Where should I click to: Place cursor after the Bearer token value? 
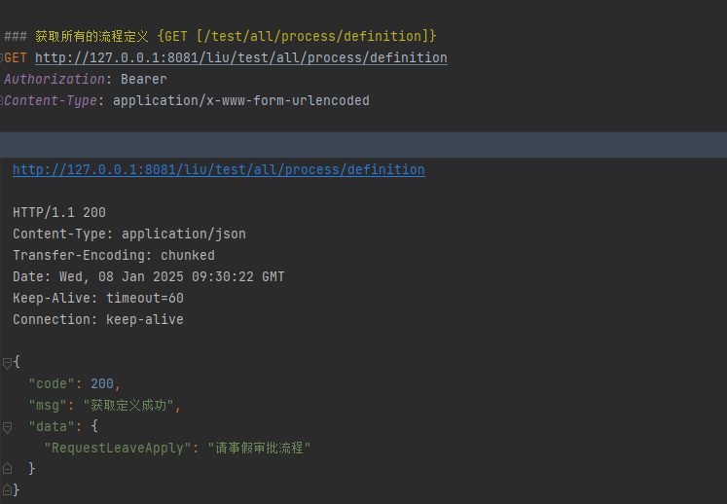(167, 80)
